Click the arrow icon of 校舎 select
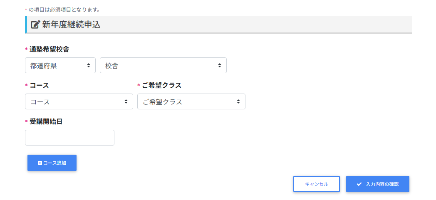The height and width of the screenshot is (200, 436). pyautogui.click(x=220, y=65)
